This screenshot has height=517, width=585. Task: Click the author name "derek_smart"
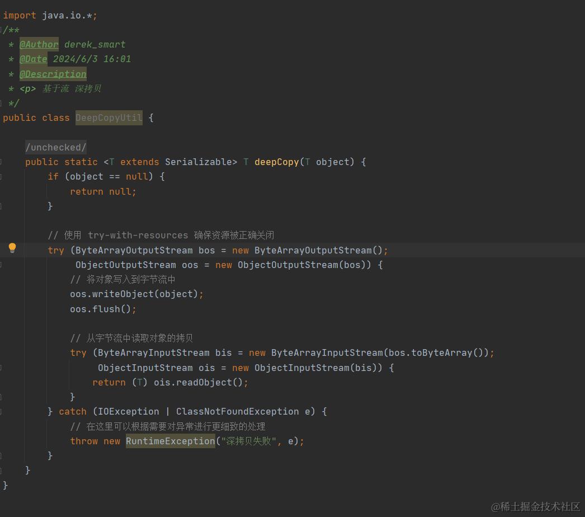tap(95, 44)
